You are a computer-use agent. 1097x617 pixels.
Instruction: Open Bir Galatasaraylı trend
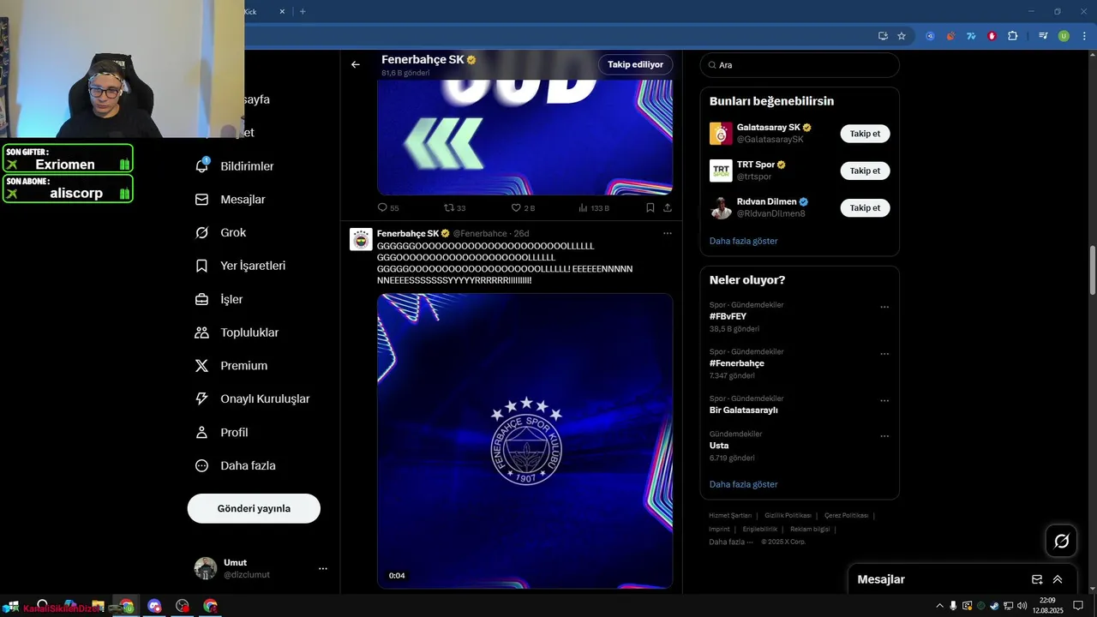click(744, 410)
